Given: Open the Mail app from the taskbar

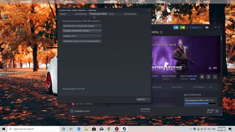Looking at the screenshot, I should point(101,129).
